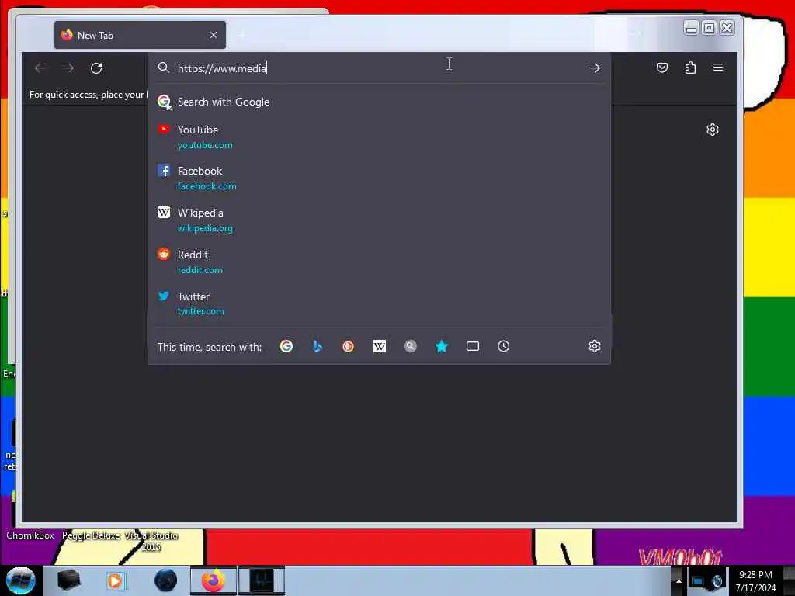The image size is (795, 596).
Task: Reload the page with the refresh icon
Action: pyautogui.click(x=96, y=68)
